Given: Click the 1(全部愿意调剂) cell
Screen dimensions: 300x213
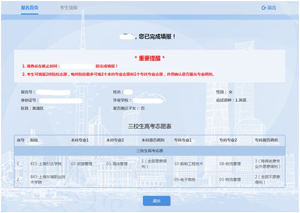Looking at the screenshot, I should 154,164.
